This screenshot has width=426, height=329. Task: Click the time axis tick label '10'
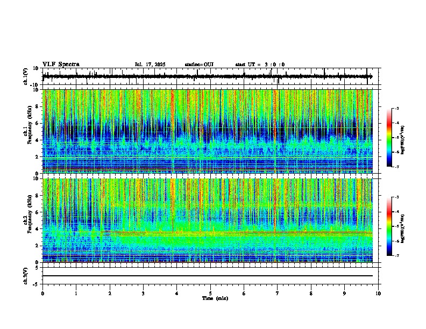tap(378, 294)
